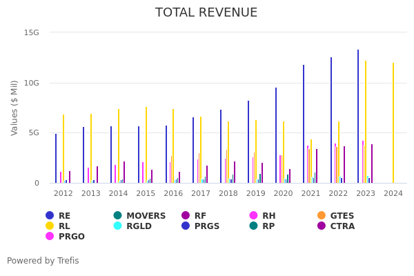Click the magenta RH legend dot
The width and height of the screenshot is (414, 276).
[254, 216]
